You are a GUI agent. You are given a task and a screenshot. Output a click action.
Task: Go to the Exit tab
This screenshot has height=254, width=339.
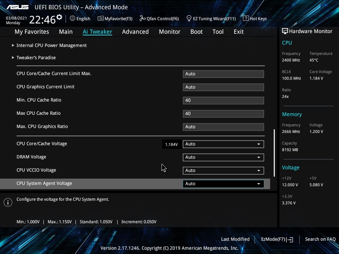[239, 32]
